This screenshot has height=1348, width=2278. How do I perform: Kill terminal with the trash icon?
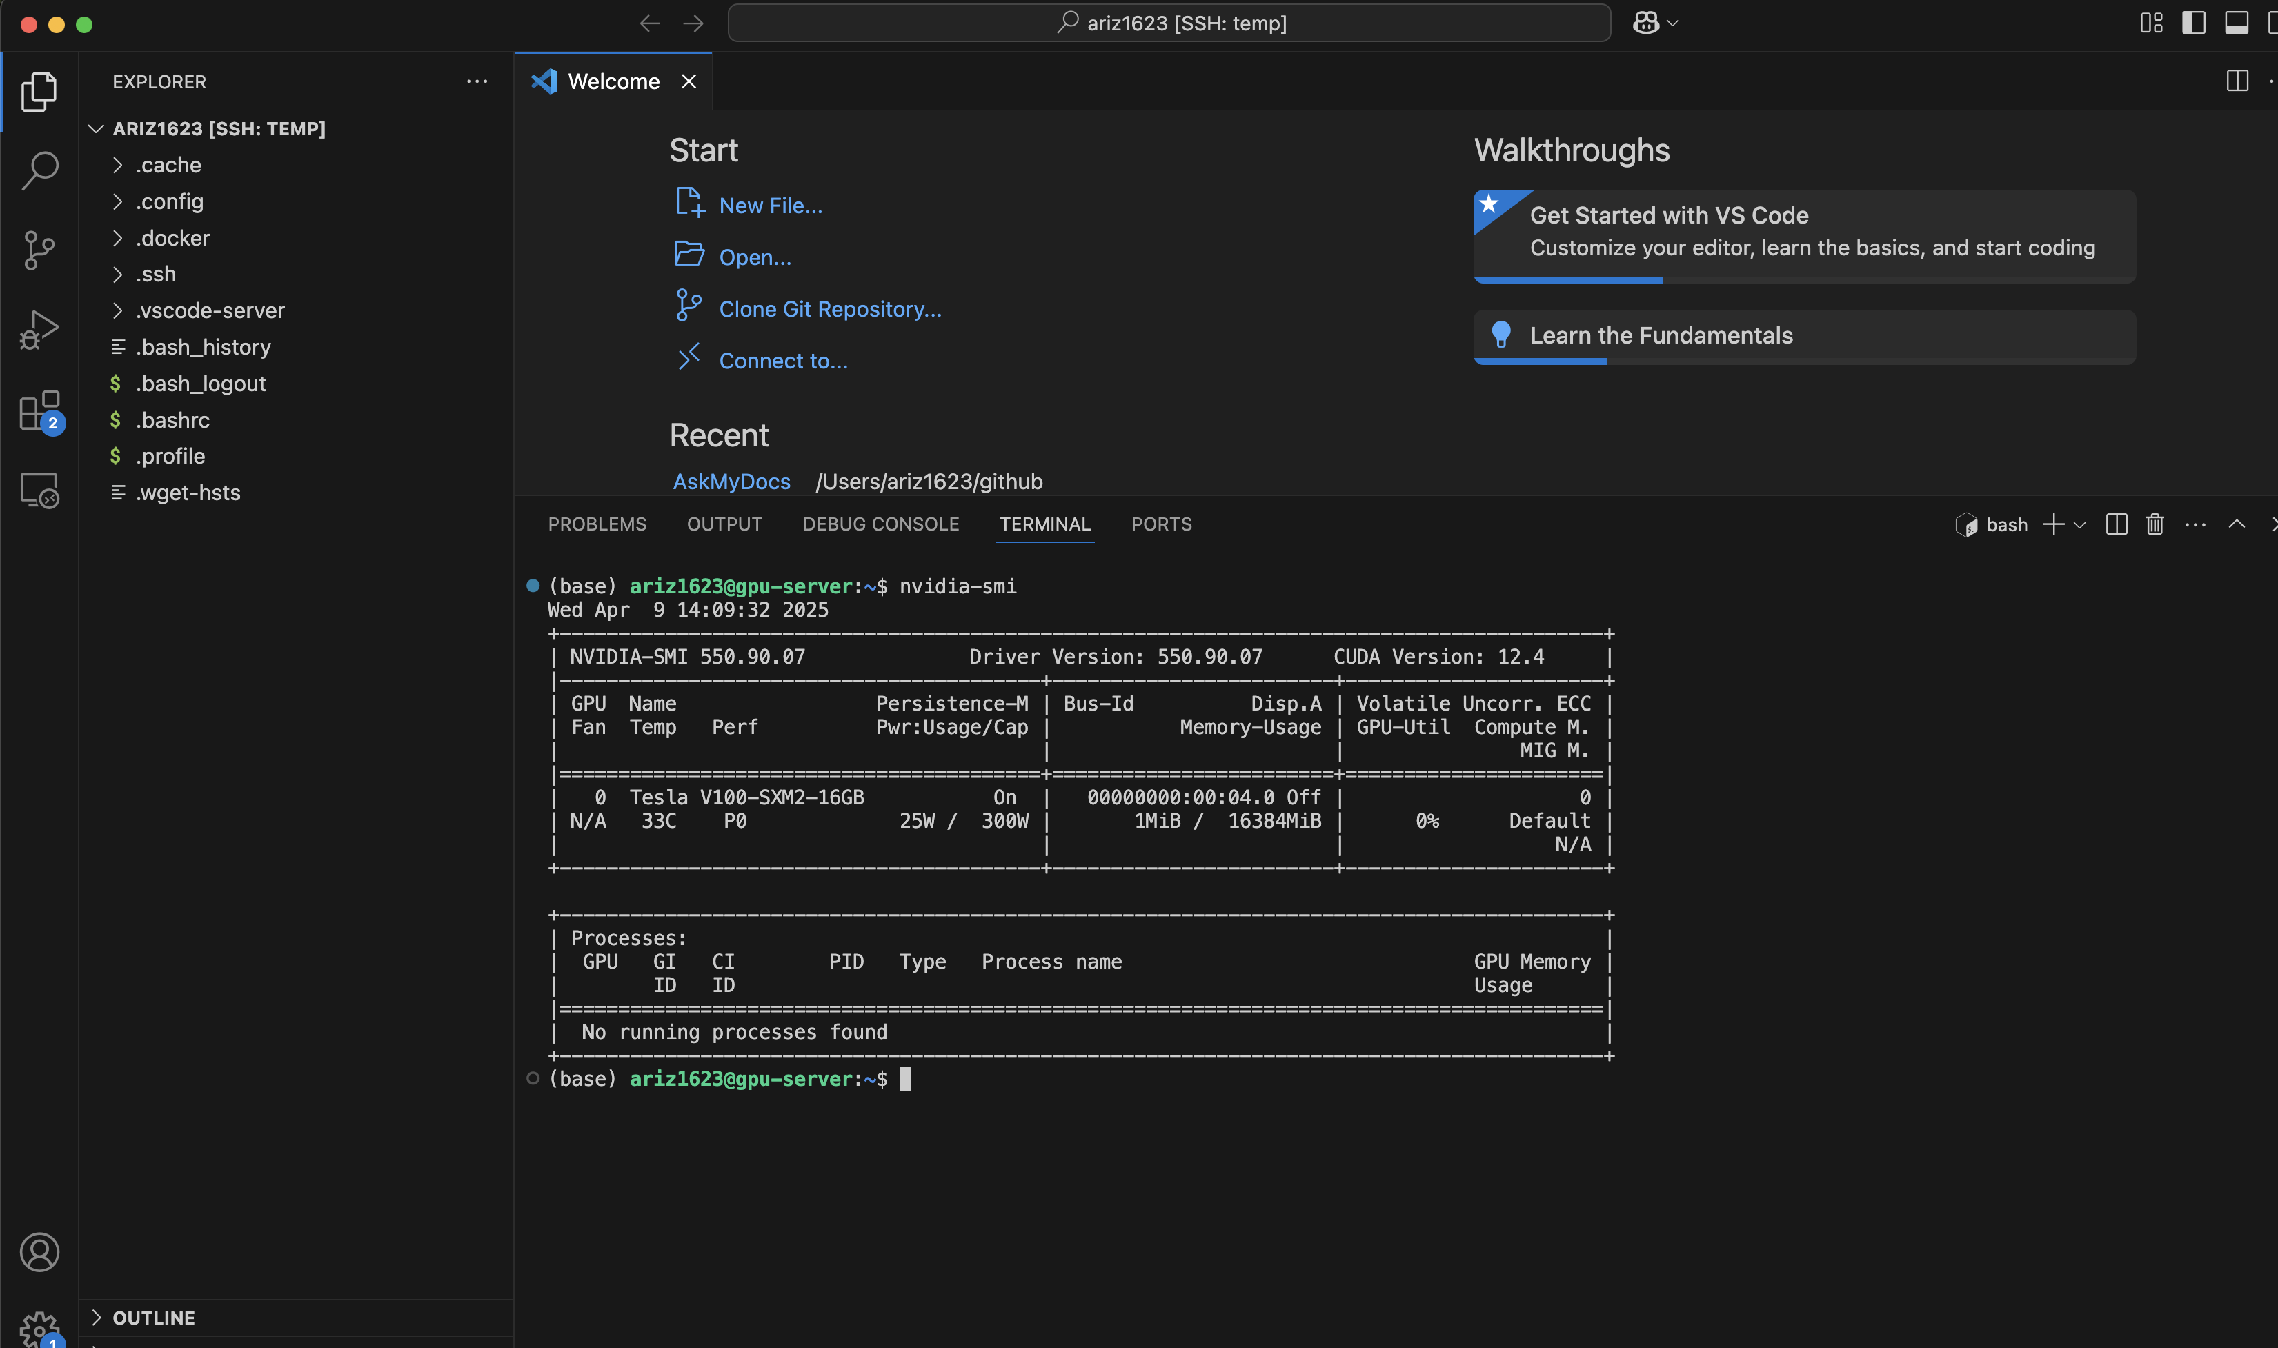point(2155,524)
